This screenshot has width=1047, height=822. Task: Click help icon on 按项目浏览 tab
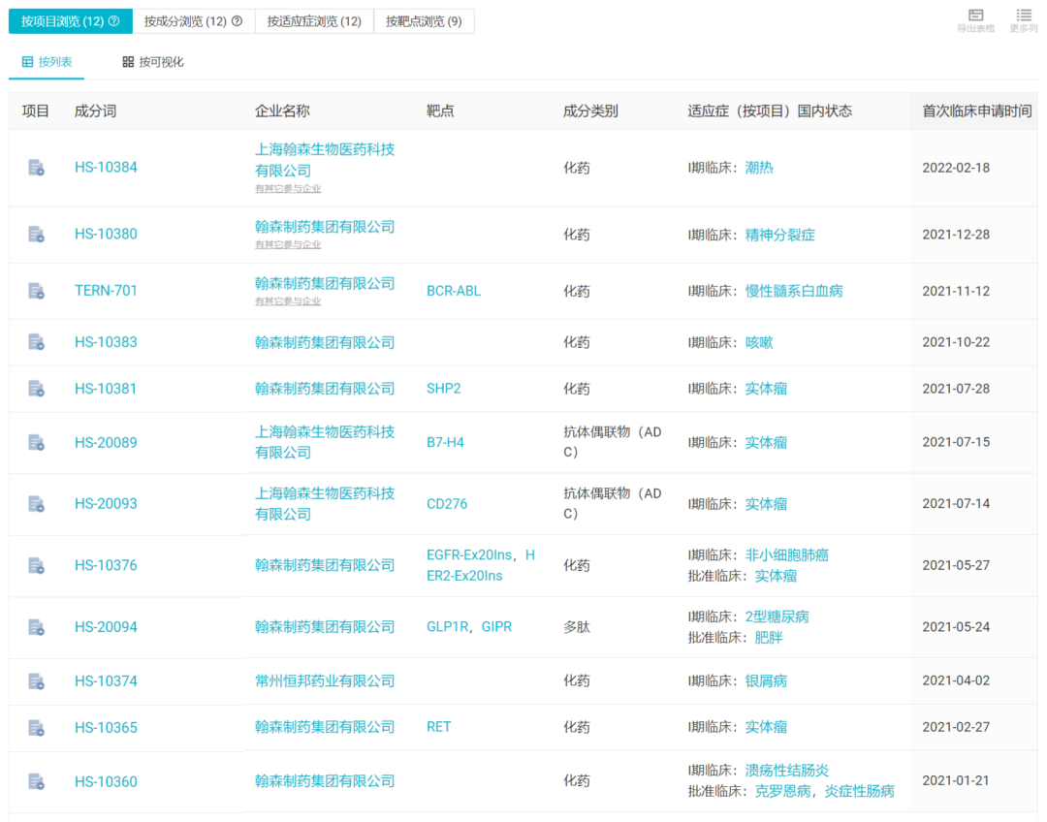(x=114, y=21)
